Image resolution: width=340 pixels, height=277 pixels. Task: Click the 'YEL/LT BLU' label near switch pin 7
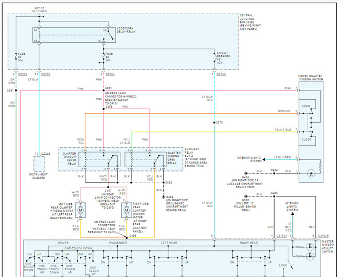(283, 130)
